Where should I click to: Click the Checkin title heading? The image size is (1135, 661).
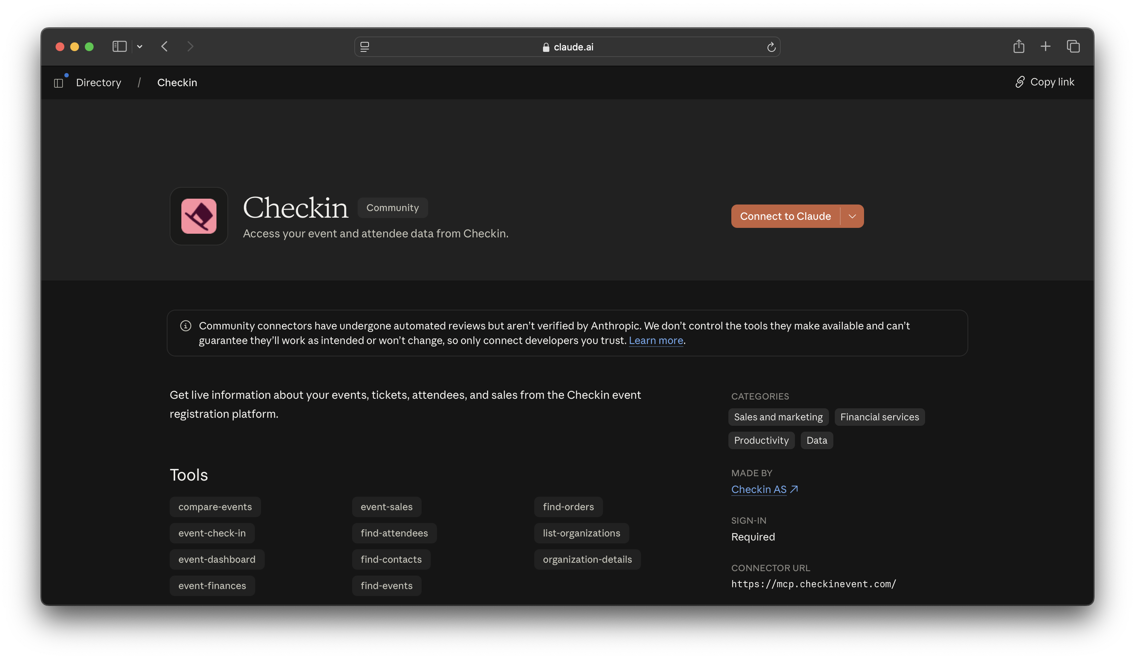click(x=295, y=208)
